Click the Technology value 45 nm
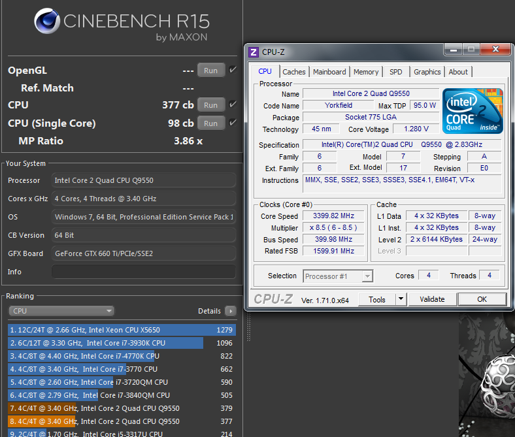515x437 pixels. click(x=321, y=129)
